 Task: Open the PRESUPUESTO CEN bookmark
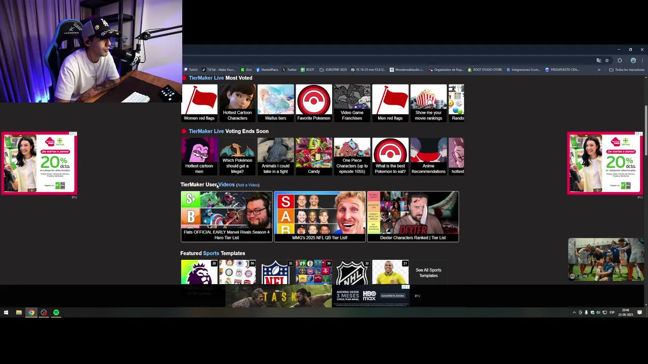tap(562, 70)
